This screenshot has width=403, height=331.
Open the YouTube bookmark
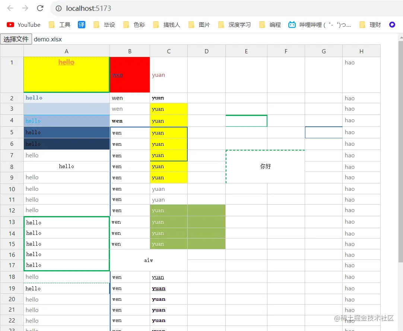[x=23, y=25]
